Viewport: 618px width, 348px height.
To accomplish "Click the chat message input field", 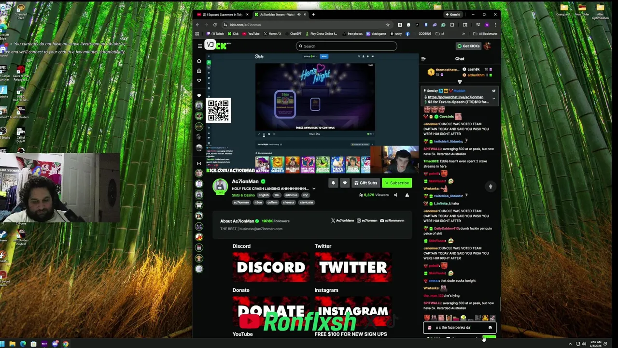I will point(460,328).
